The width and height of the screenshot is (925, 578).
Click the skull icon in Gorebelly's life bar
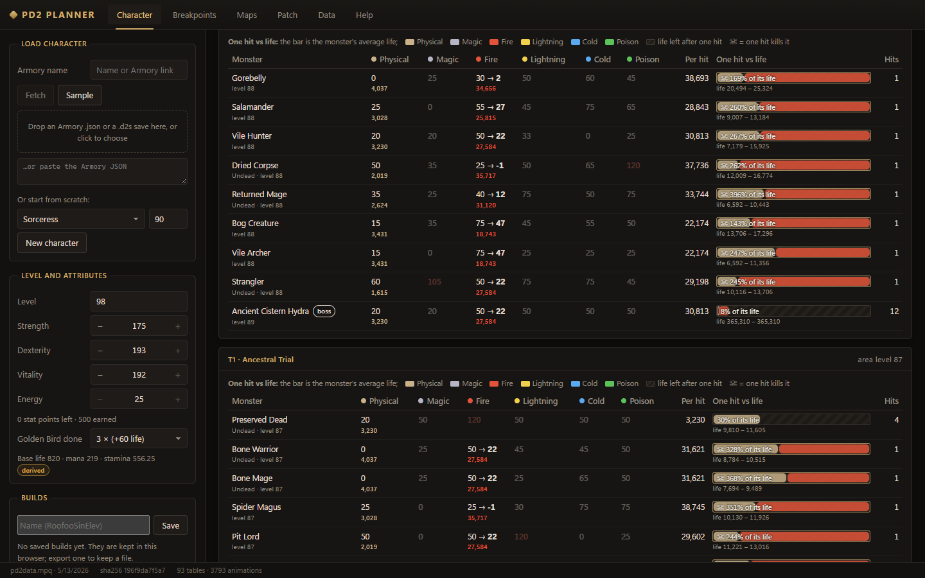tap(724, 78)
